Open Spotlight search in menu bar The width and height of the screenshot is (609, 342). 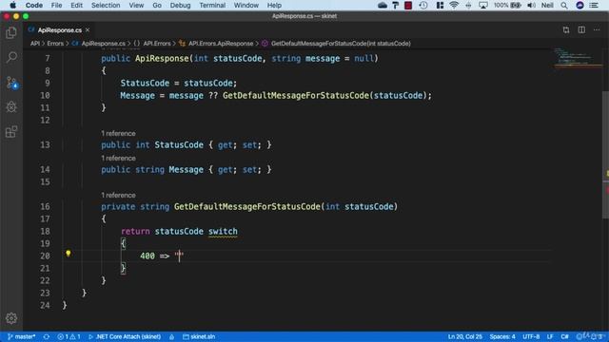[564, 5]
